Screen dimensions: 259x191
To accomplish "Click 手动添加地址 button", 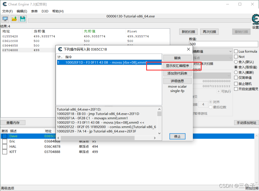I will tap(246, 123).
